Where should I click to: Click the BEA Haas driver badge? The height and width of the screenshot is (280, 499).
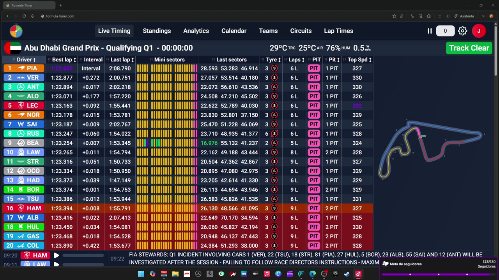tap(24, 143)
